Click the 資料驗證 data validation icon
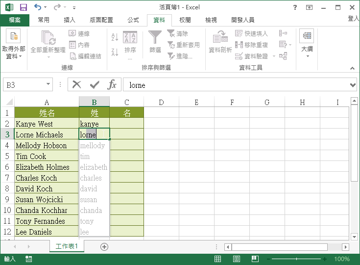The image size is (360, 265). pos(239,56)
